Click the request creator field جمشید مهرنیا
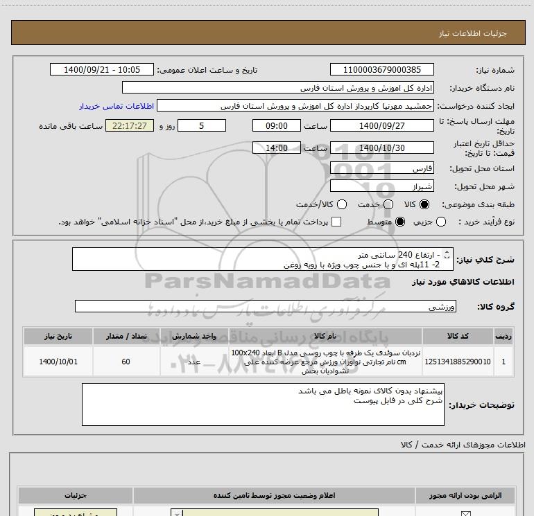 click(x=295, y=105)
